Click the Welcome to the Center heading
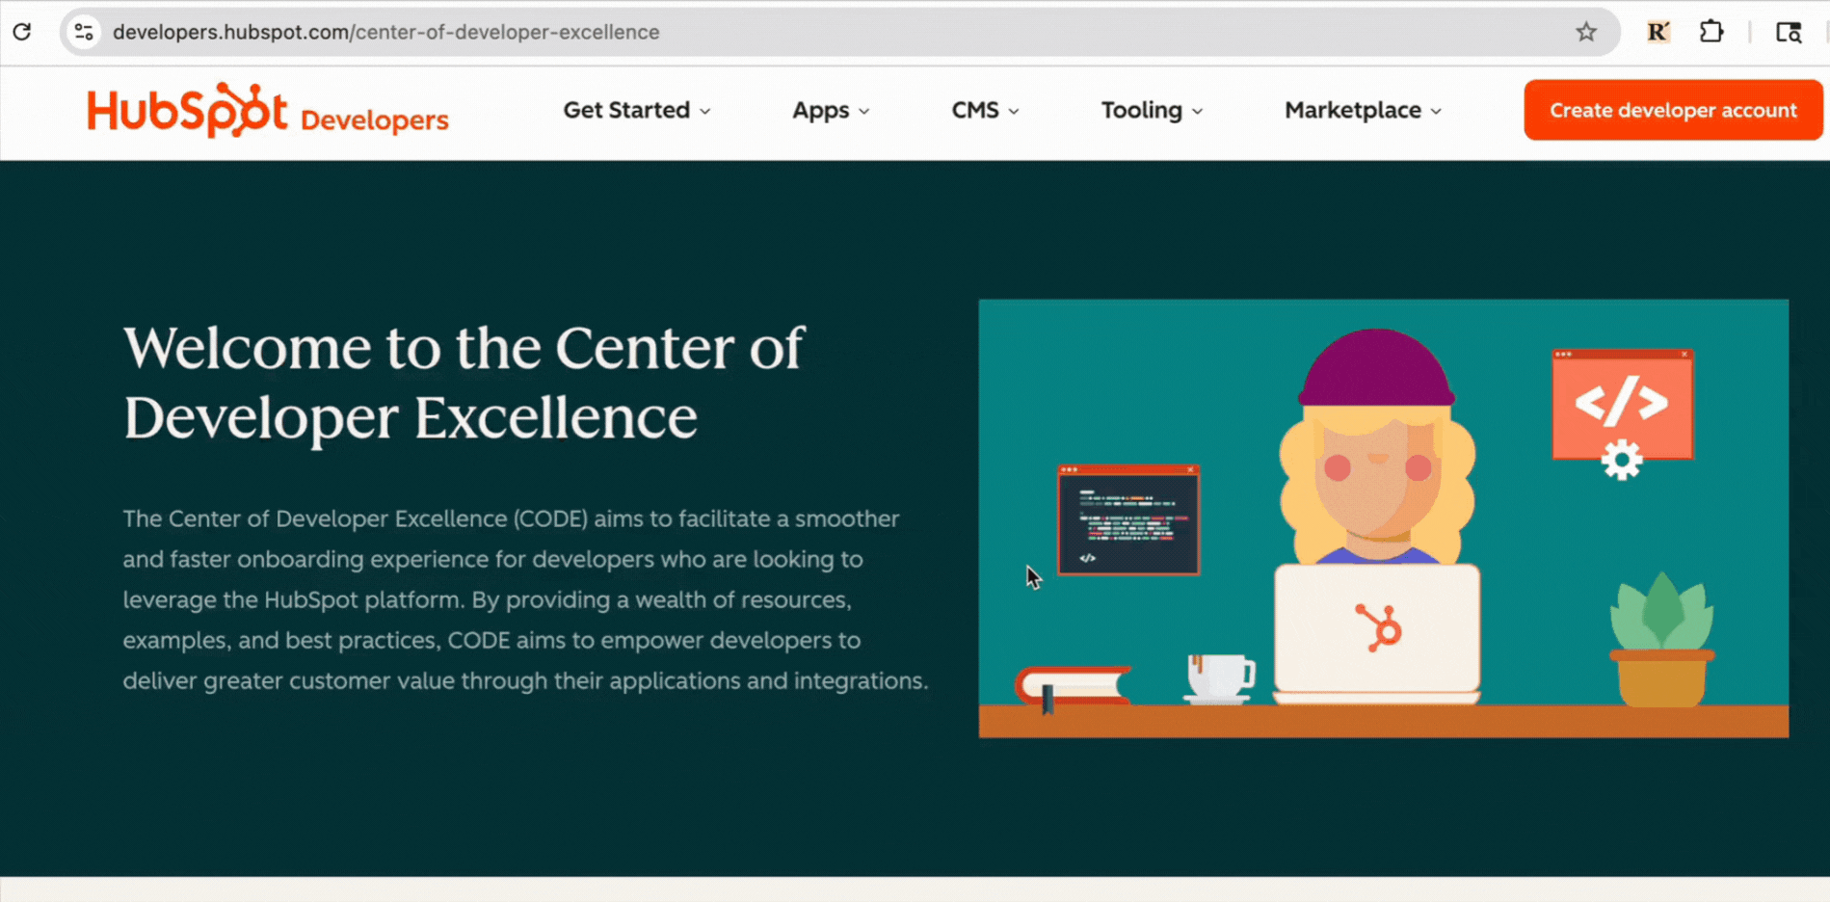Screen dimensions: 1830x902 (x=463, y=382)
